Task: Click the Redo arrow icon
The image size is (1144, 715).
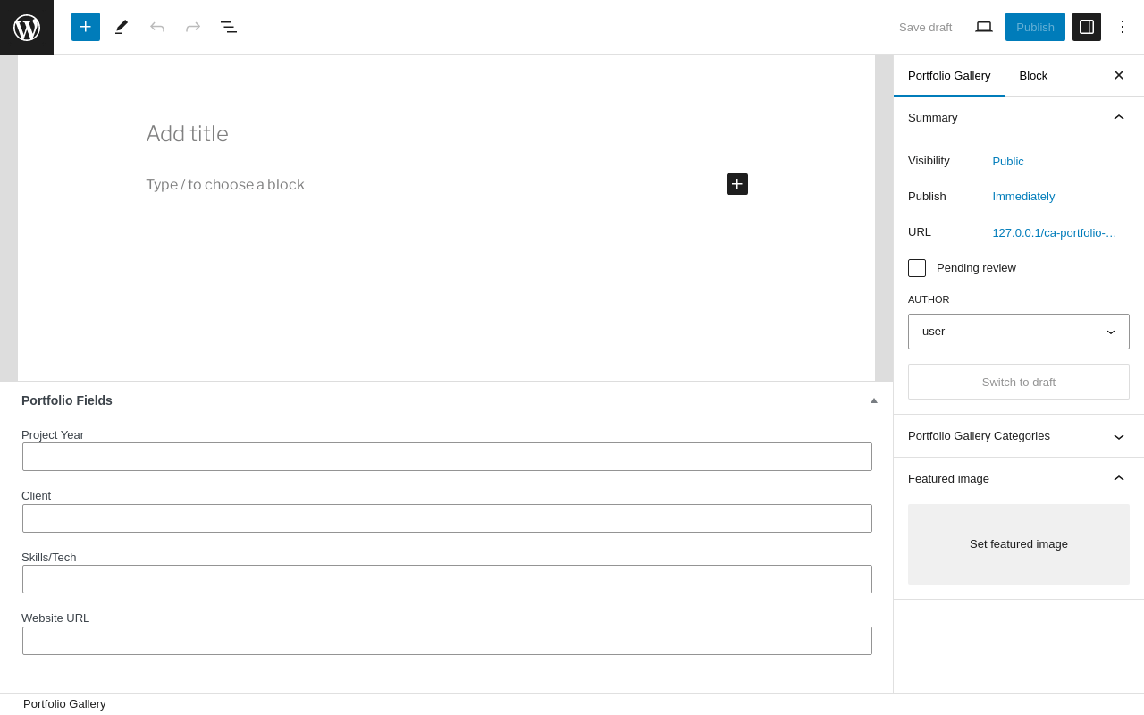Action: (x=193, y=27)
